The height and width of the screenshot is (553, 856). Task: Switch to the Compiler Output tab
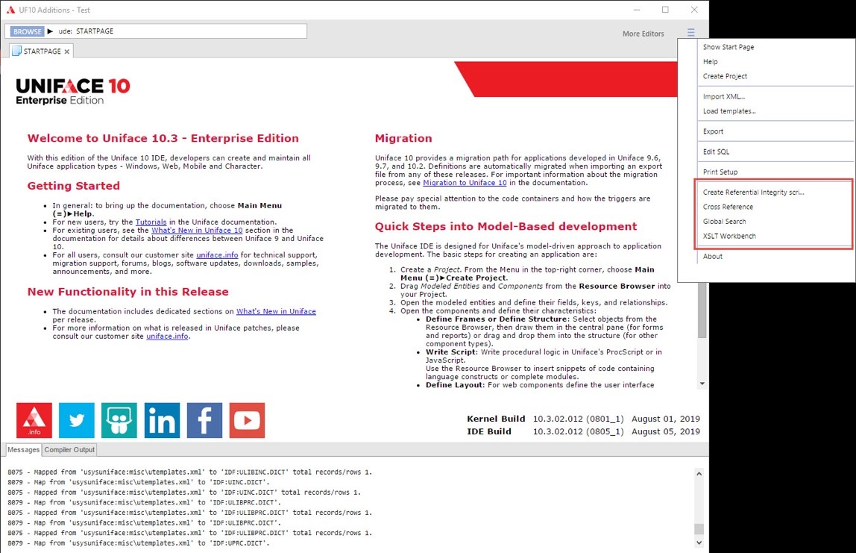(69, 449)
